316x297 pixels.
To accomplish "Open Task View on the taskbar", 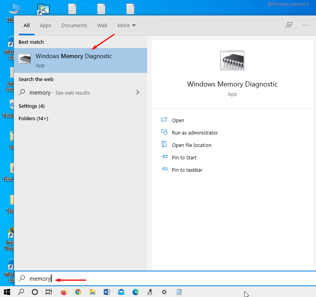I will [49, 292].
